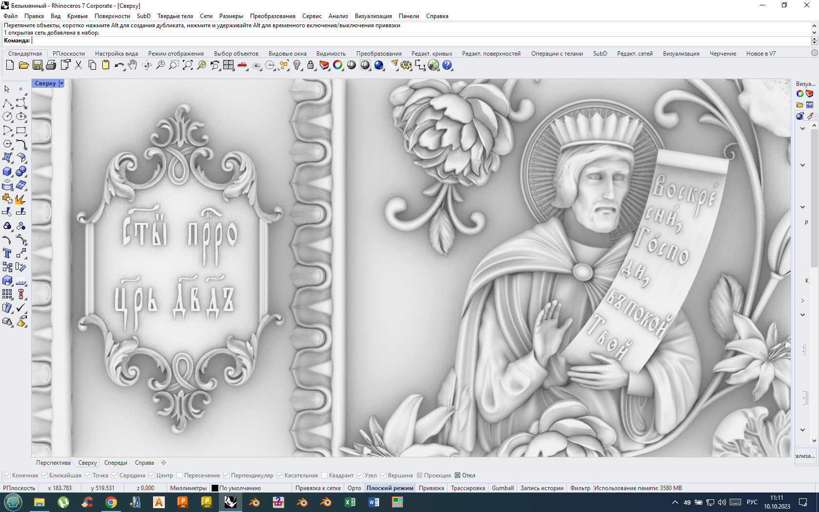
Task: Switch to the Спереди viewport tab
Action: 116,463
